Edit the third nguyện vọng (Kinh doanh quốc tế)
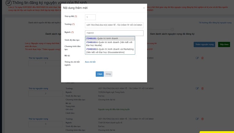The width and height of the screenshot is (234, 133). click(x=197, y=119)
